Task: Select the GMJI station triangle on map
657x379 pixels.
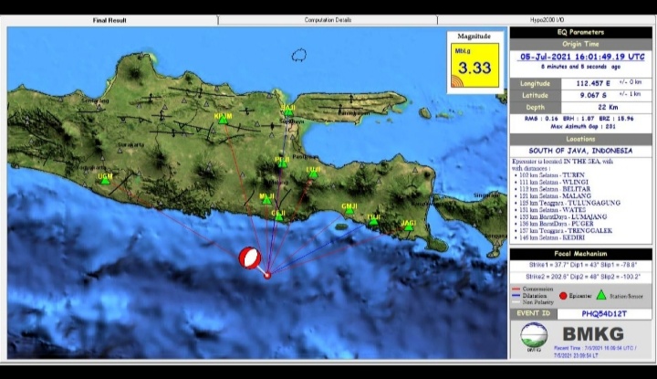Action: click(x=349, y=210)
